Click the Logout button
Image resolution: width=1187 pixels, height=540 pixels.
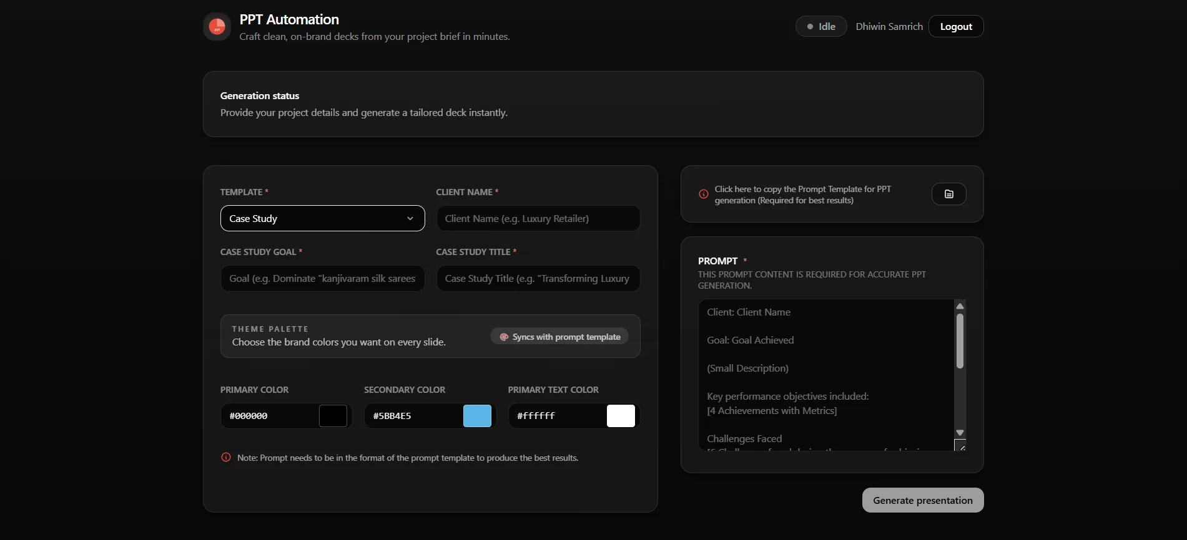click(x=956, y=26)
